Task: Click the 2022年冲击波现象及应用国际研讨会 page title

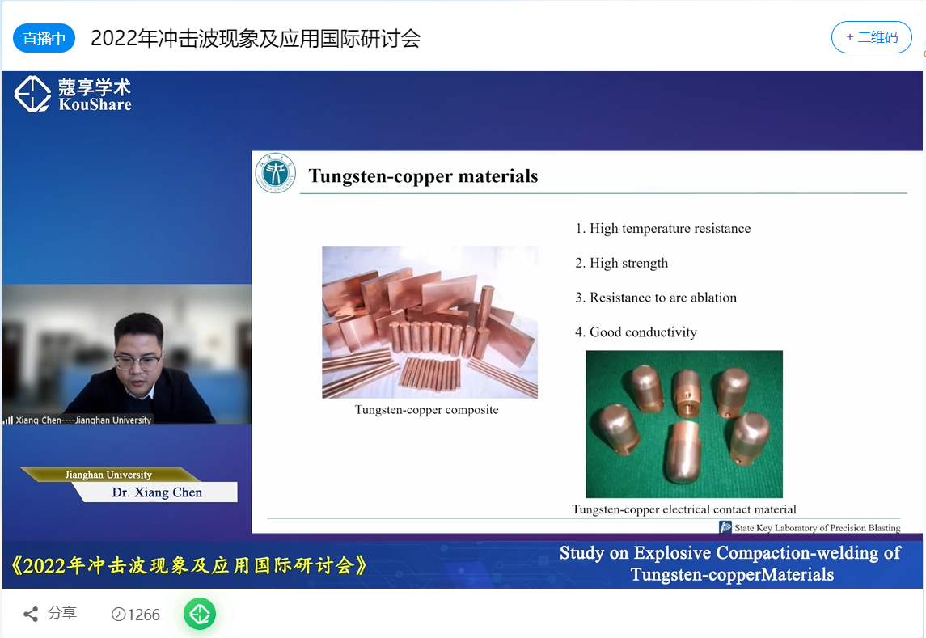Action: pyautogui.click(x=256, y=38)
